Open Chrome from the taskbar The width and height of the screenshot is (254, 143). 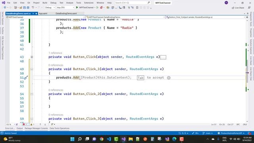coord(102,139)
